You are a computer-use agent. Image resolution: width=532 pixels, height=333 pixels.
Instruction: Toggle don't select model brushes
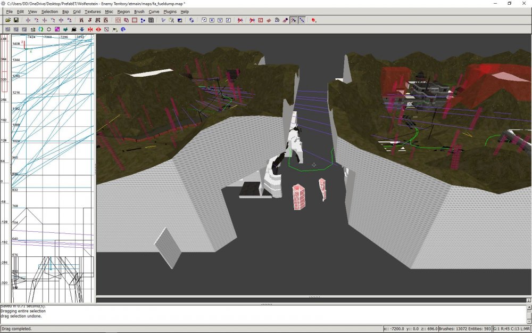240,20
